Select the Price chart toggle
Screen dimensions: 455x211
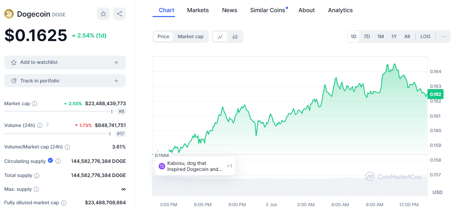[x=163, y=37]
